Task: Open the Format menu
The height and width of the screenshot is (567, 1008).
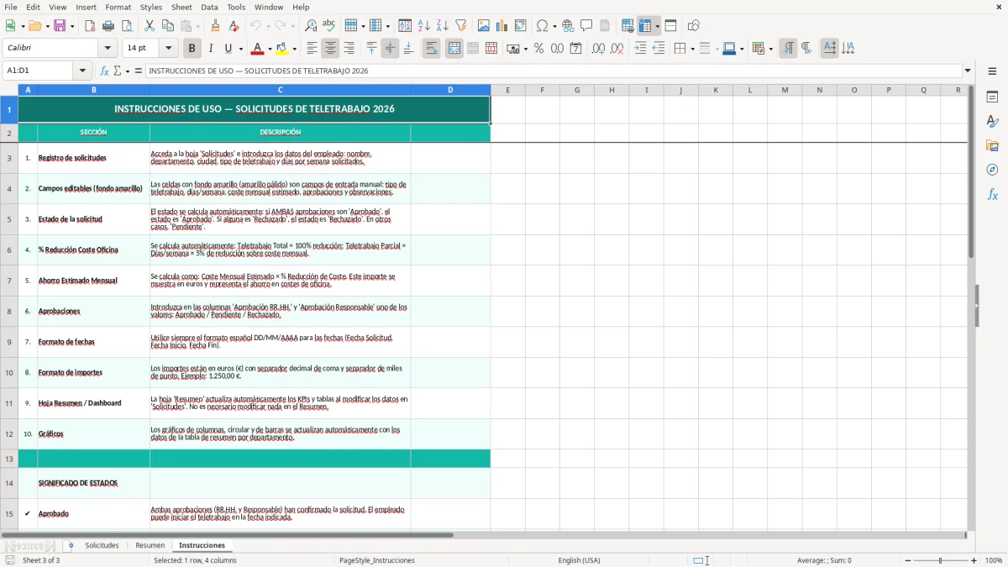Action: pyautogui.click(x=118, y=7)
